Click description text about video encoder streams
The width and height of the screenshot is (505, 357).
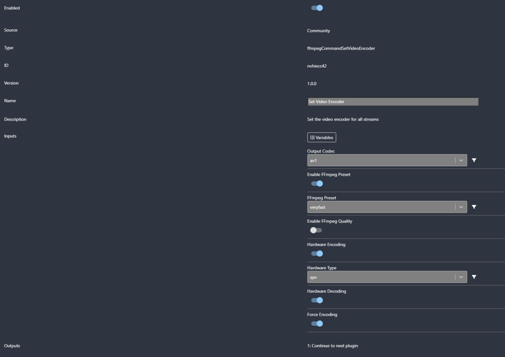pos(343,119)
